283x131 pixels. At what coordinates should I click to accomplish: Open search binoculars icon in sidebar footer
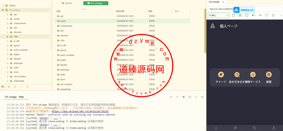9,87
